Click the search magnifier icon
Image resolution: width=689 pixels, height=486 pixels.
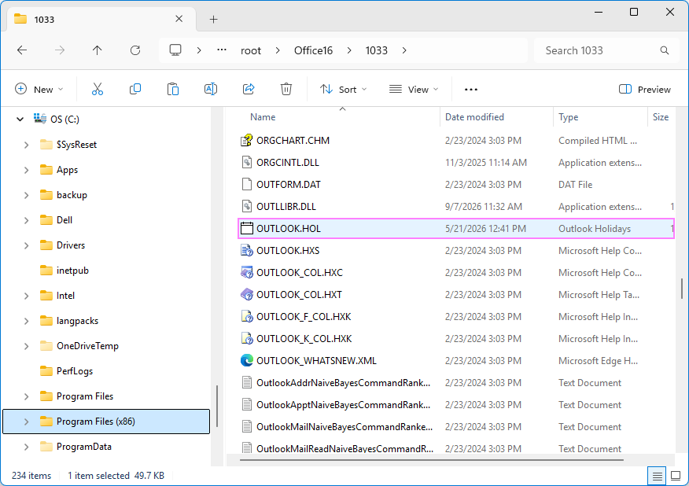point(665,50)
